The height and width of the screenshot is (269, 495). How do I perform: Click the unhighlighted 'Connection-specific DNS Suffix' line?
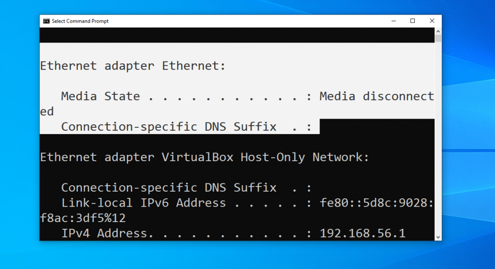tap(186, 187)
